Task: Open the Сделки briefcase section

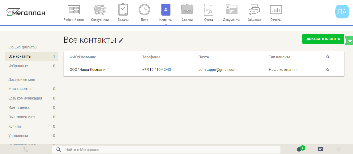Action: coord(187,13)
